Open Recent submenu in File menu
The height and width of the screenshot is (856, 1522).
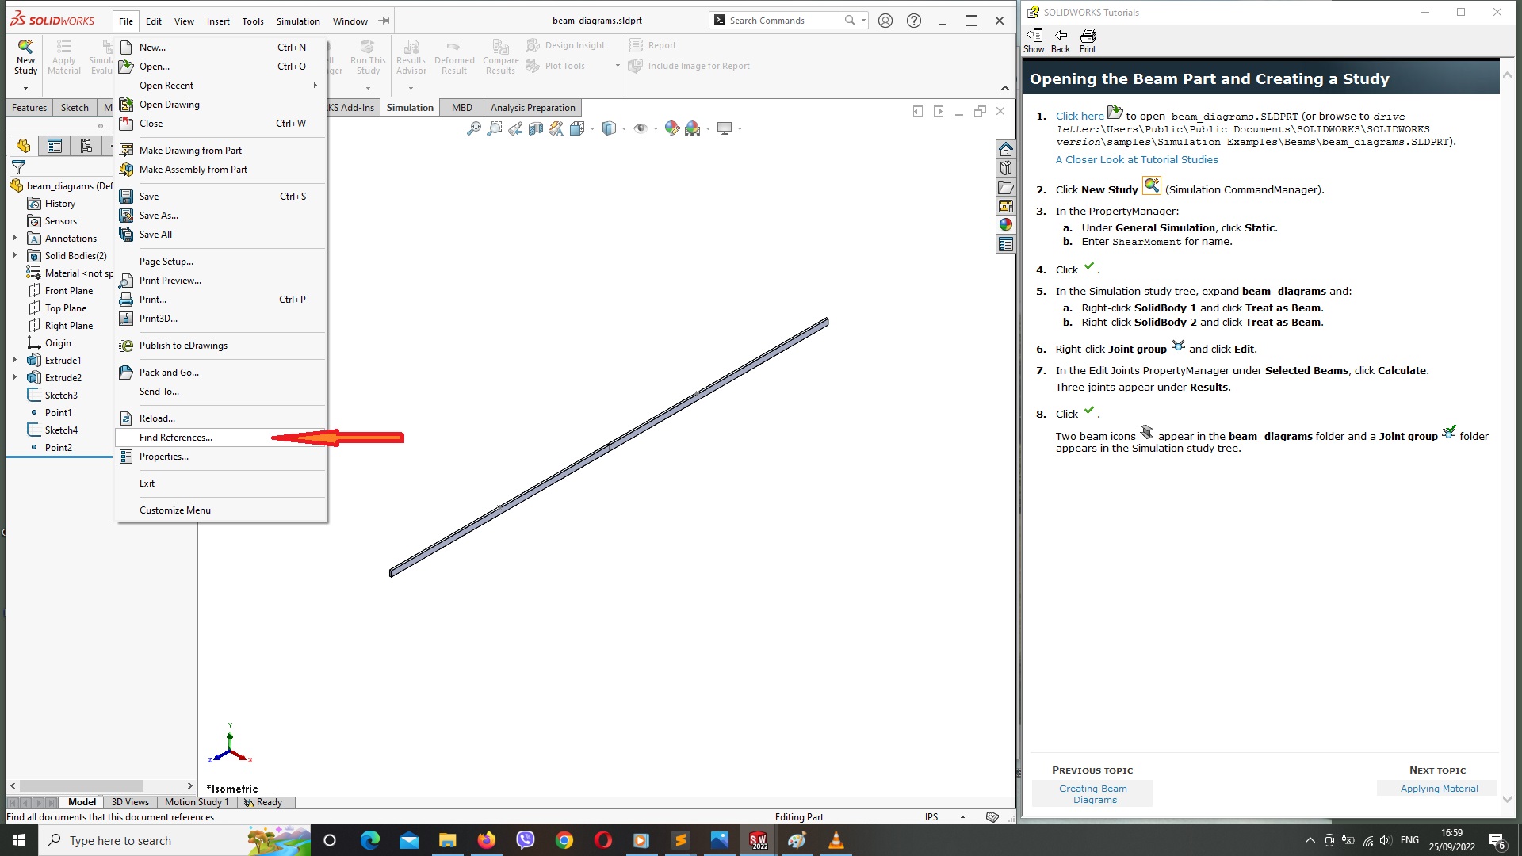point(220,86)
